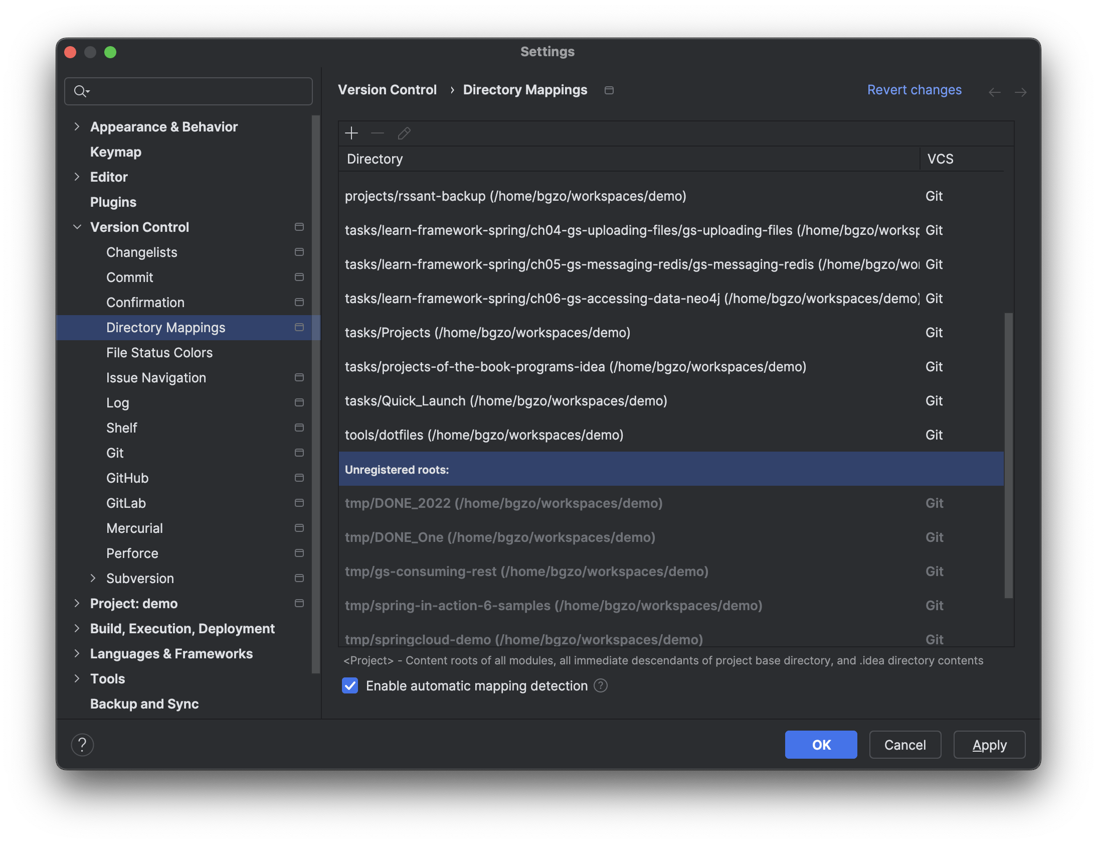Image resolution: width=1097 pixels, height=844 pixels.
Task: Collapse the Version Control section
Action: tap(77, 227)
